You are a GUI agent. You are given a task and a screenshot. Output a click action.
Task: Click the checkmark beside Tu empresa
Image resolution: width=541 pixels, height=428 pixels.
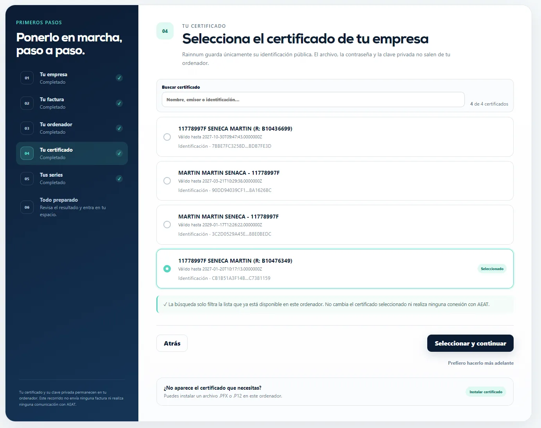[119, 78]
